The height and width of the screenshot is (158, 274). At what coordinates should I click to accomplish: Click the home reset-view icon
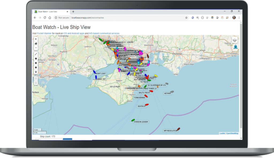36,44
